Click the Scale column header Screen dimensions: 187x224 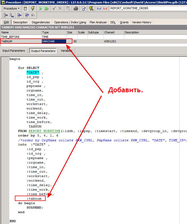click(x=82, y=32)
